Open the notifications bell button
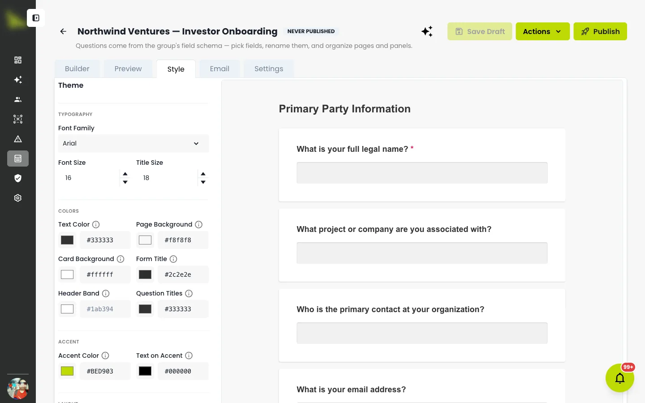 coord(620,378)
